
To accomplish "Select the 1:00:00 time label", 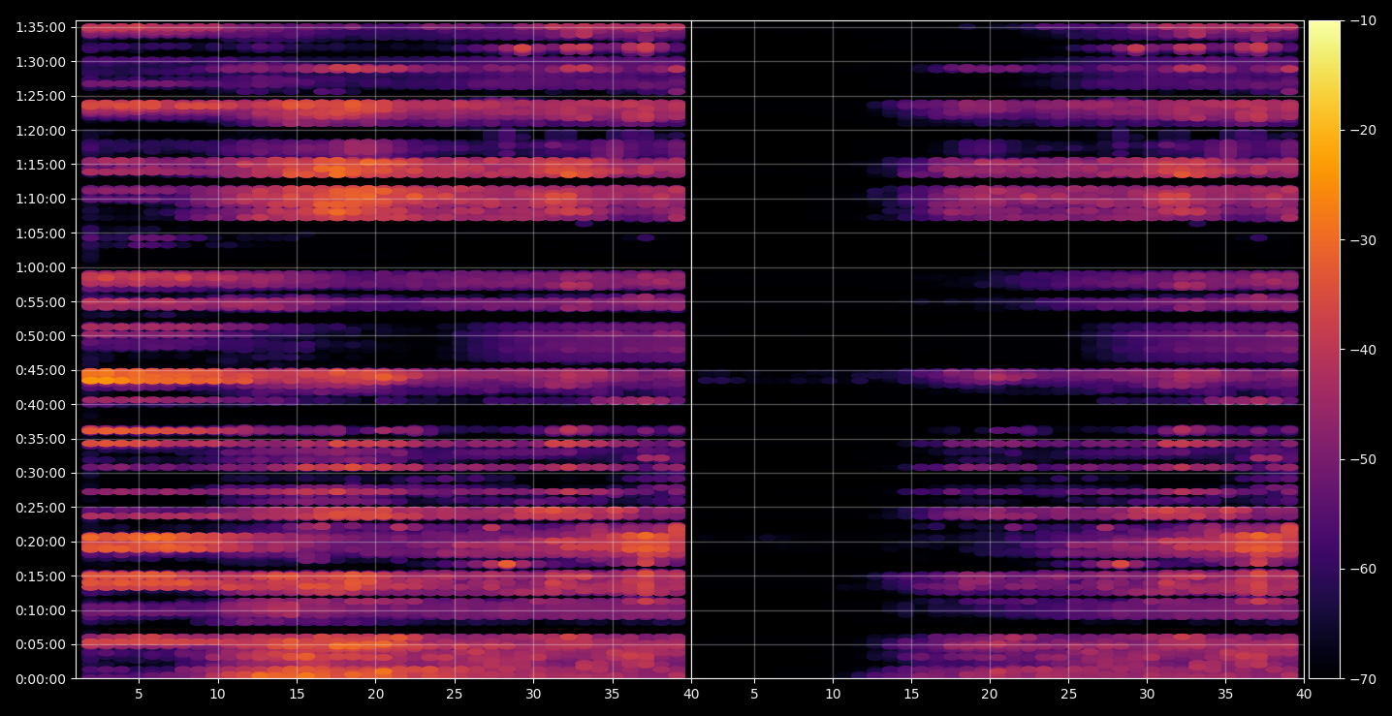I will pos(41,267).
